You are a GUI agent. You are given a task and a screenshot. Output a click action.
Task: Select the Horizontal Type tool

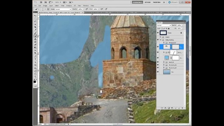35,59
